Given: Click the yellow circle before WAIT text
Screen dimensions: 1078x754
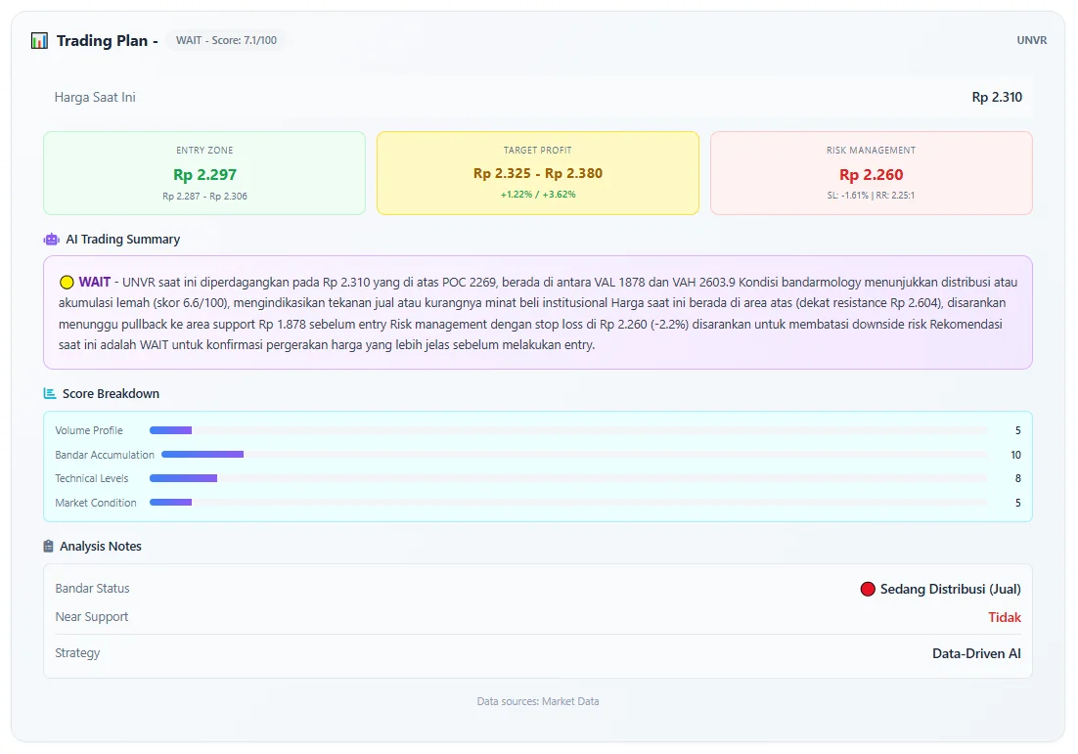Looking at the screenshot, I should click(x=67, y=282).
